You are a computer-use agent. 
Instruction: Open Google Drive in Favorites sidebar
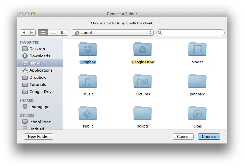pyautogui.click(x=40, y=92)
